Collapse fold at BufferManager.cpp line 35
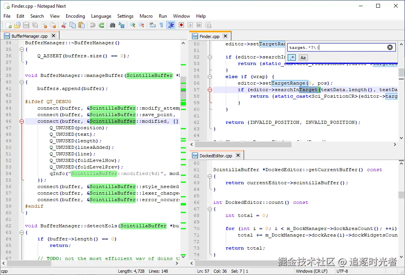This screenshot has width=405, height=275. point(22,49)
